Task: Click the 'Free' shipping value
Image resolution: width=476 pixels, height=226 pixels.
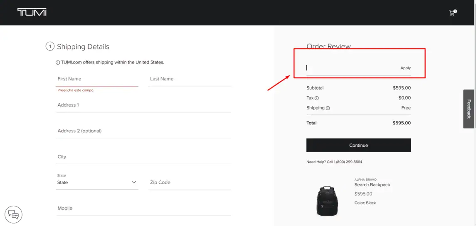Action: (406, 108)
